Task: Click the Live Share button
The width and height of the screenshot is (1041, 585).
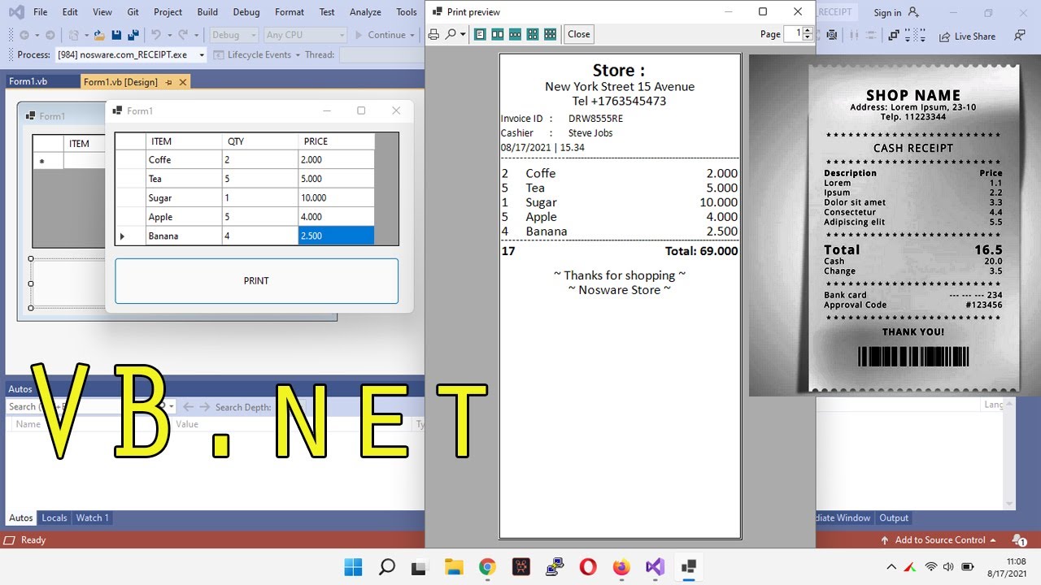Action: click(967, 36)
